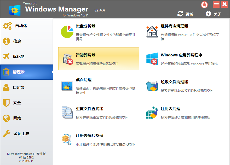The height and width of the screenshot is (165, 230).
Task: Switch to the 自动化 tab label
Action: pos(21,26)
